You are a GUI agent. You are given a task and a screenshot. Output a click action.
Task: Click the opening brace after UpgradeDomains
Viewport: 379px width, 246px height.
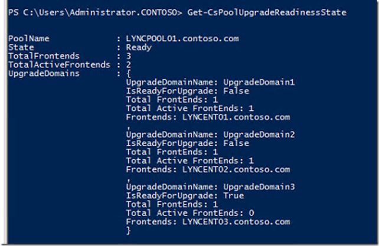(128, 74)
